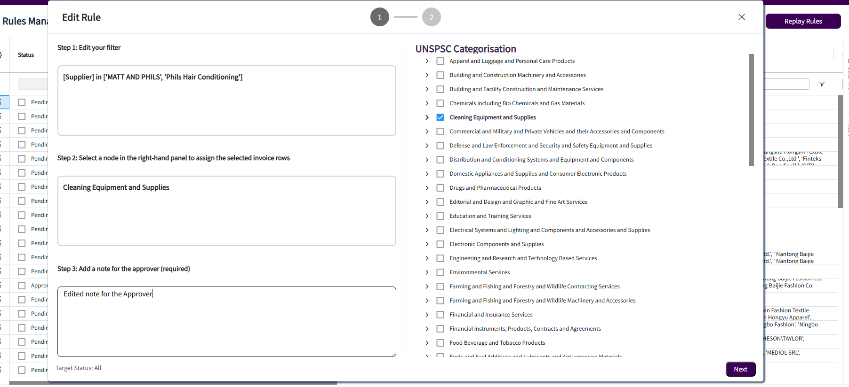
Task: Tick Chemicals including Bio Chemicals checkbox
Action: click(x=441, y=103)
